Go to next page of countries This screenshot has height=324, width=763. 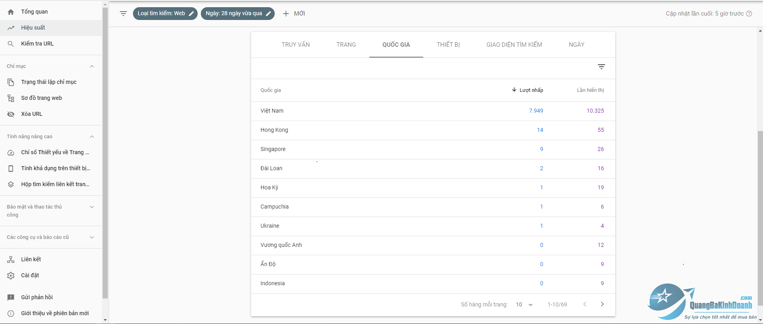tap(602, 304)
